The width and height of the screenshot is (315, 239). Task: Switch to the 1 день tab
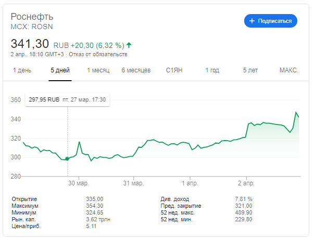point(22,70)
